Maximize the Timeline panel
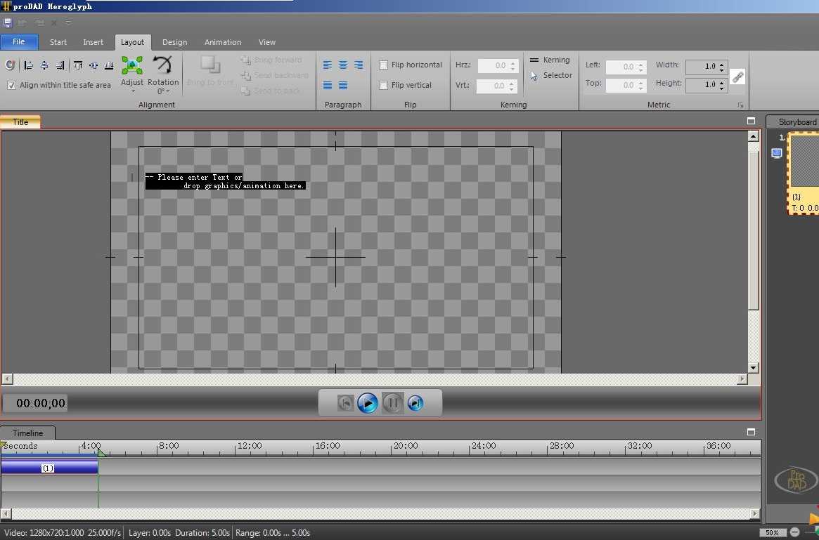The width and height of the screenshot is (819, 540). click(x=751, y=432)
